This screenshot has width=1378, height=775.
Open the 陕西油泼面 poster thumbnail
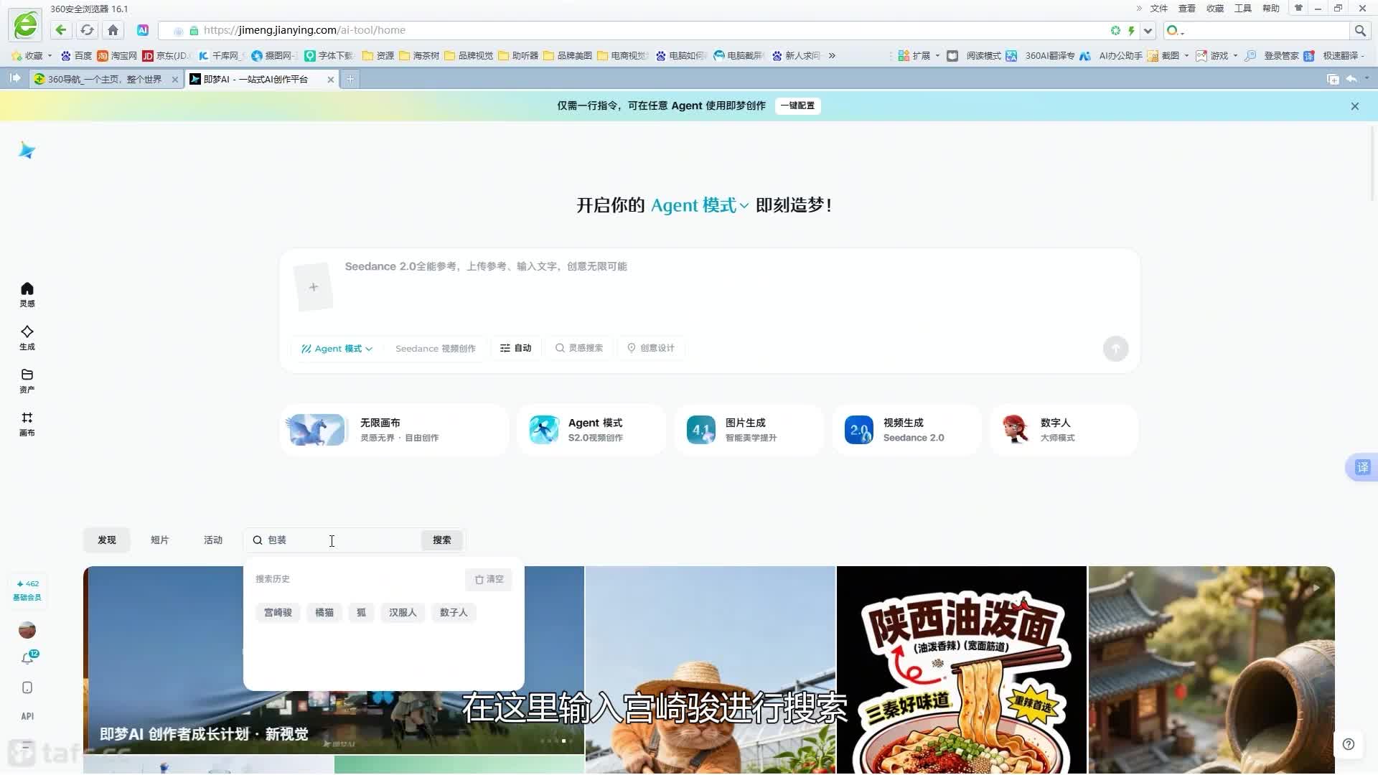pos(962,670)
